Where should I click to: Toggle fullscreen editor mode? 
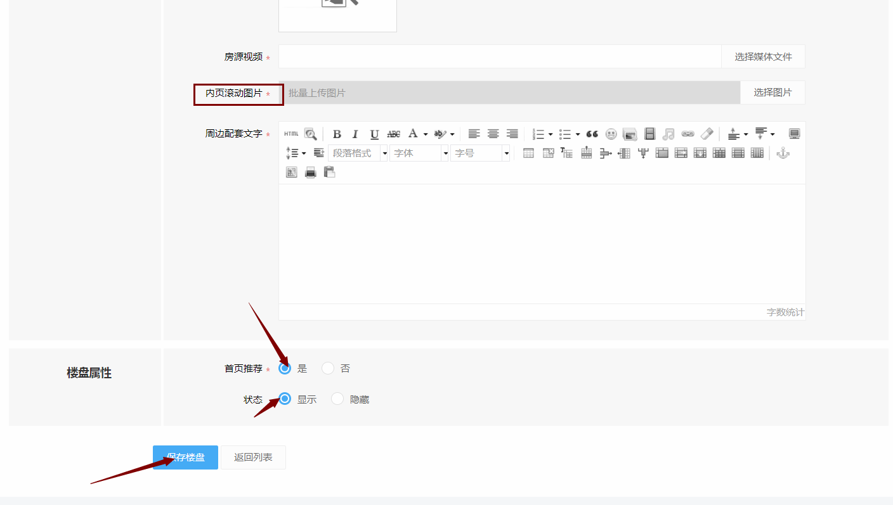(x=794, y=134)
